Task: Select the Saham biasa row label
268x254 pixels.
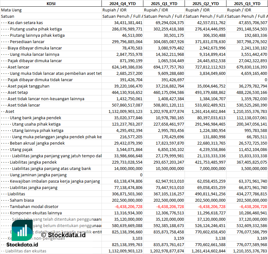Action: pos(22,200)
